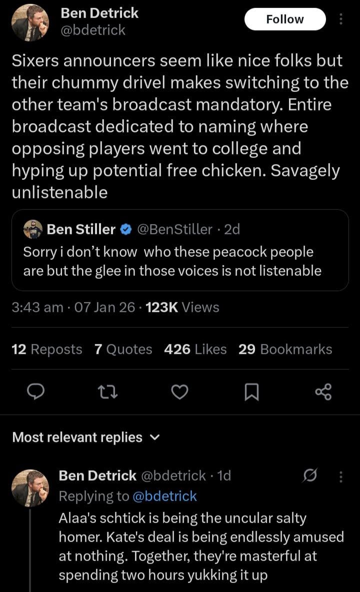
Task: Open Ben Detrick's profile picture in header
Action: click(x=30, y=23)
